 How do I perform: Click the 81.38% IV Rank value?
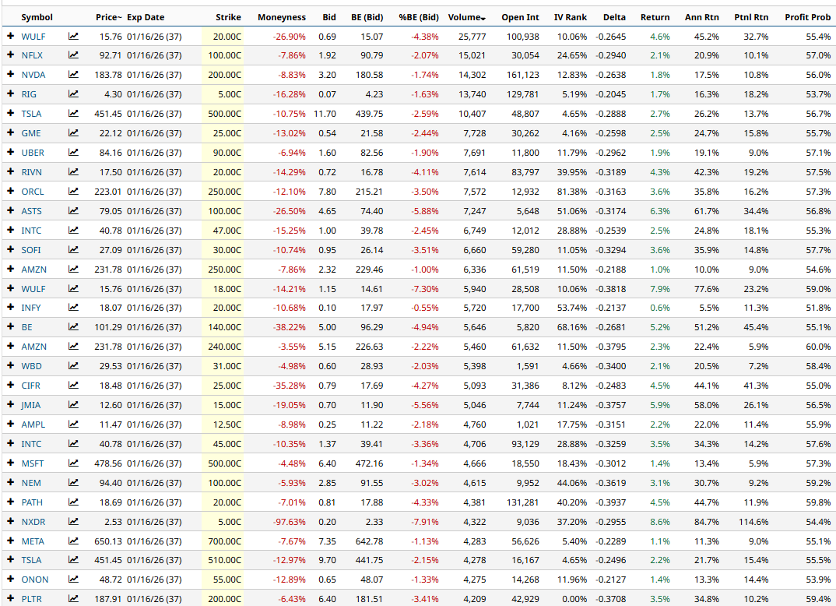pyautogui.click(x=572, y=192)
